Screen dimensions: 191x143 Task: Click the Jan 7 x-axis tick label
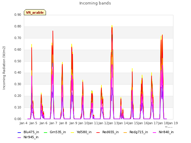pyautogui.click(x=53, y=123)
